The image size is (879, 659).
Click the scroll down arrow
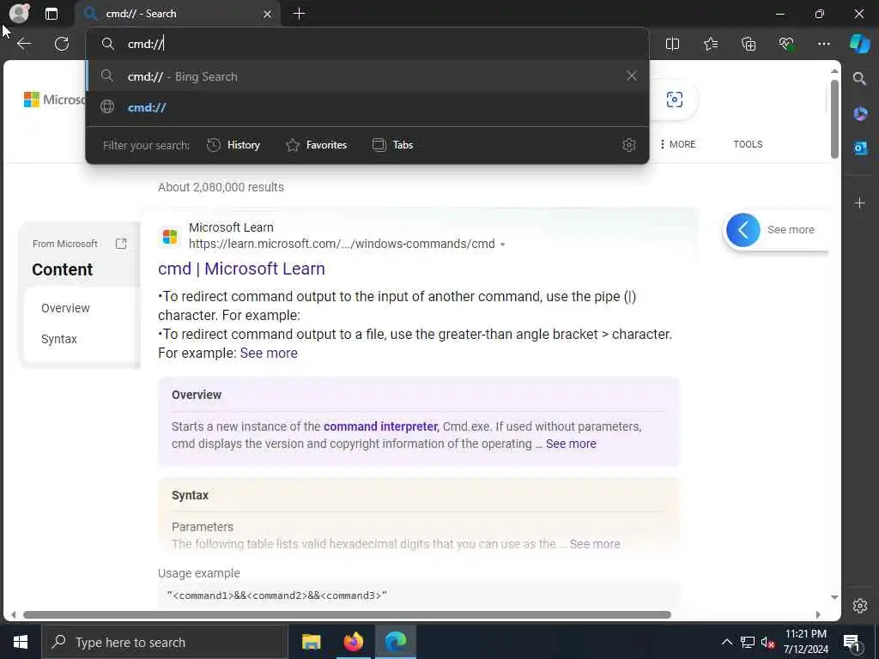click(834, 597)
